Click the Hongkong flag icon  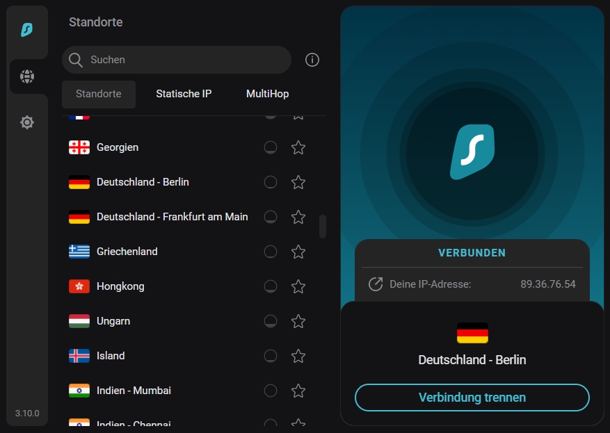coord(79,286)
